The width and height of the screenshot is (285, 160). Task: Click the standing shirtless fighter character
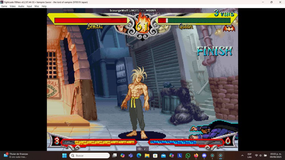point(137,102)
